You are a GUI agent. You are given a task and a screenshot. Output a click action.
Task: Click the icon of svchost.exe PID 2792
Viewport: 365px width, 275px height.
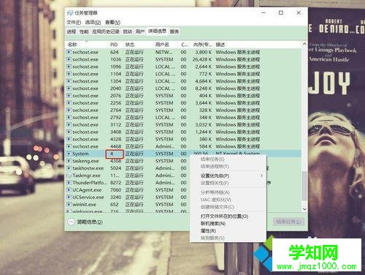click(x=69, y=118)
